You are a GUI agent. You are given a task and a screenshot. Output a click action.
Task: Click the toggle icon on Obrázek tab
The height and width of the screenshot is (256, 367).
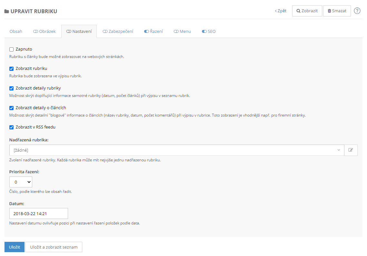35,32
